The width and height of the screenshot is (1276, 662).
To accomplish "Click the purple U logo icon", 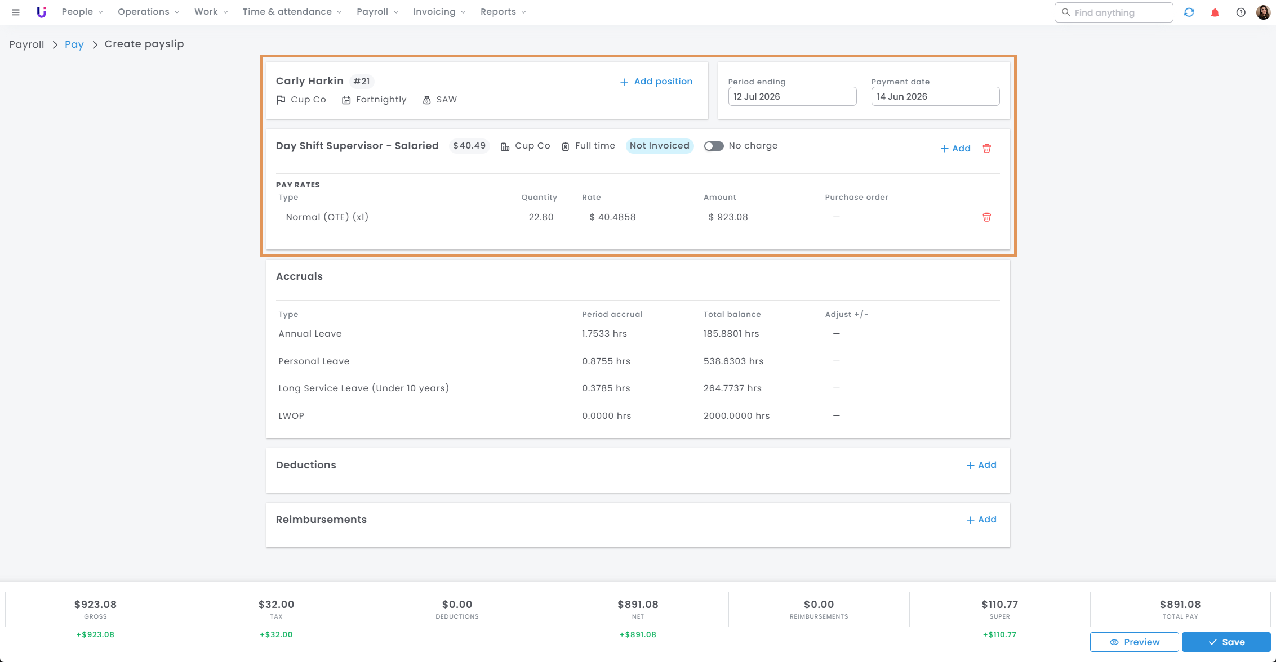I will pyautogui.click(x=41, y=12).
